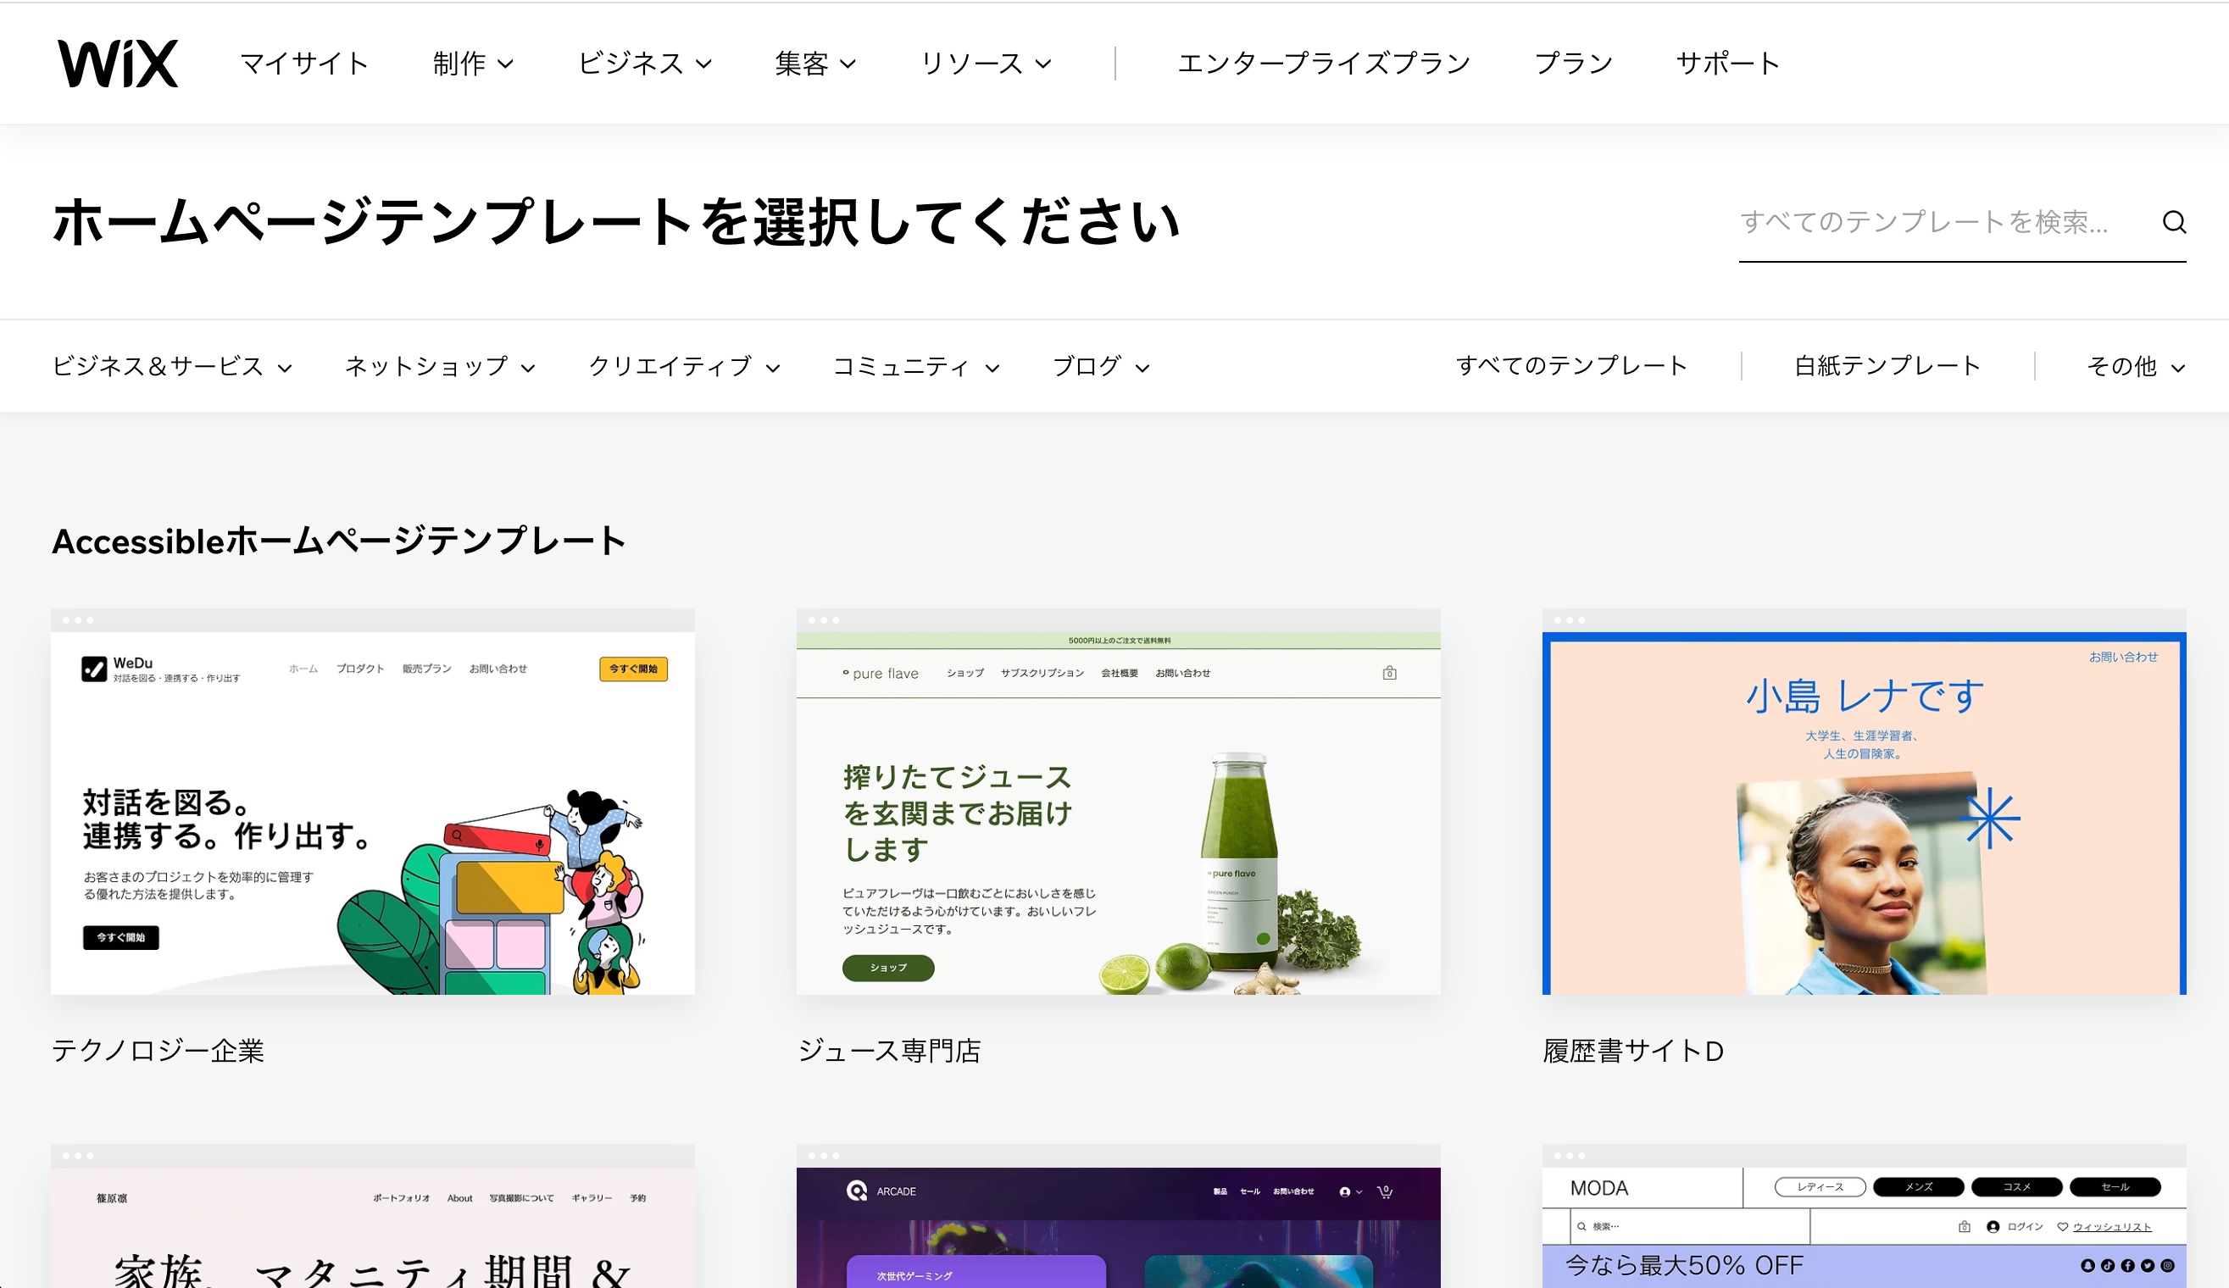Expand the 制作 dropdown menu
This screenshot has width=2229, height=1288.
coord(472,64)
